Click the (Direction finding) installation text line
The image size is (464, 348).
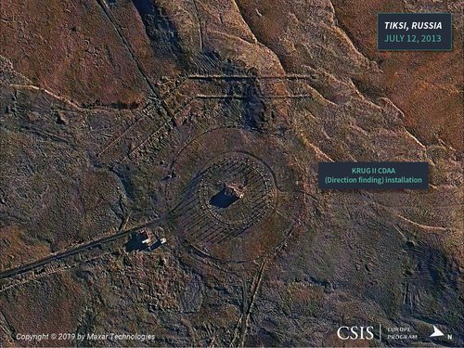pos(373,180)
